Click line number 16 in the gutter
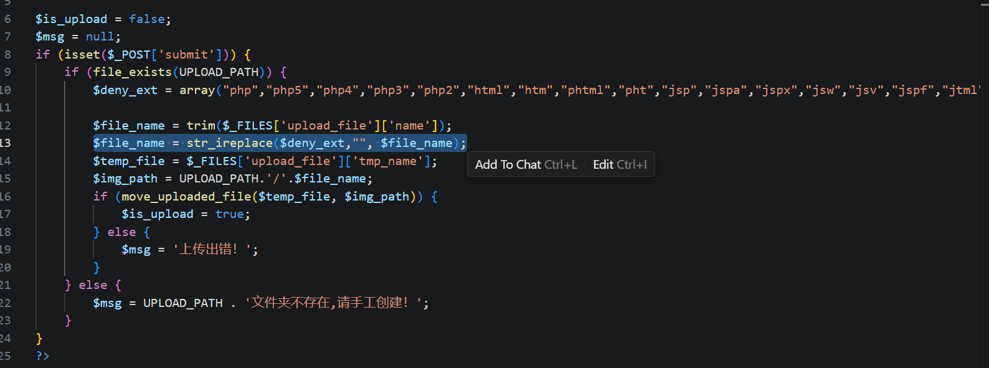The height and width of the screenshot is (368, 989). click(6, 197)
